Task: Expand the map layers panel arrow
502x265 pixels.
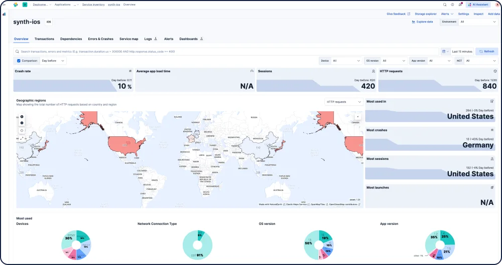Action: point(357,117)
